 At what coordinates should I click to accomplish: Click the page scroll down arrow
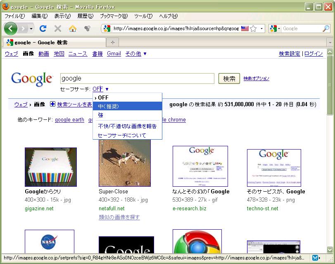(x=330, y=250)
